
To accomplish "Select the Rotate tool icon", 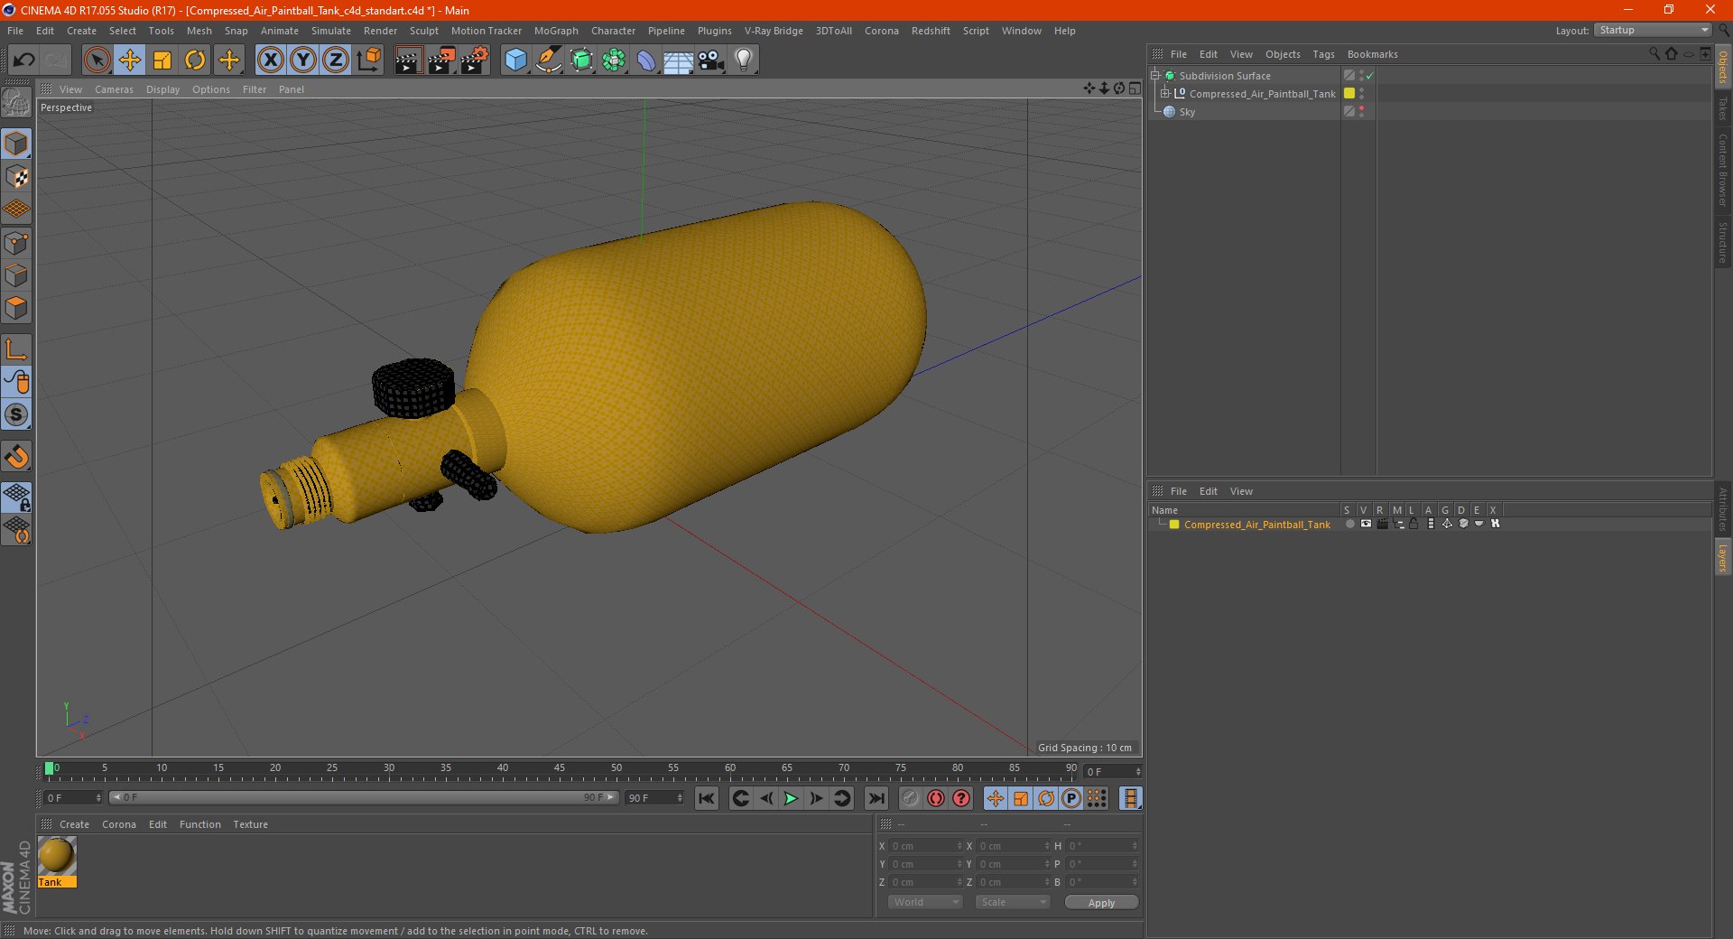I will coord(195,60).
